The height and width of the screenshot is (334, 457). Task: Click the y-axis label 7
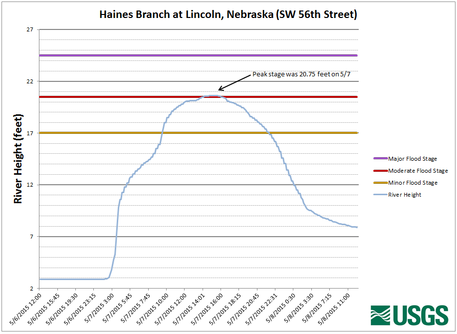[32, 237]
